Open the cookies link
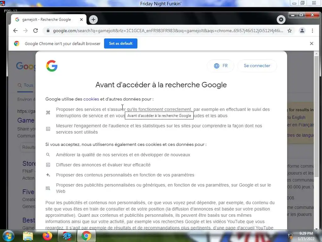Image resolution: width=322 pixels, height=242 pixels. (x=91, y=99)
